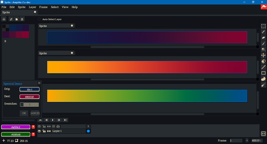Cancel the Spectral Demo dialog
Image resolution: width=267 pixels, height=144 pixels.
pos(35,113)
